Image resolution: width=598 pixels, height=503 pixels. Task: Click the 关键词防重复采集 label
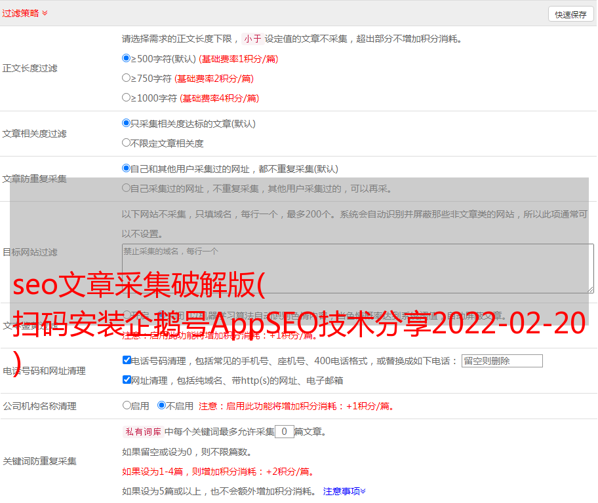[39, 461]
